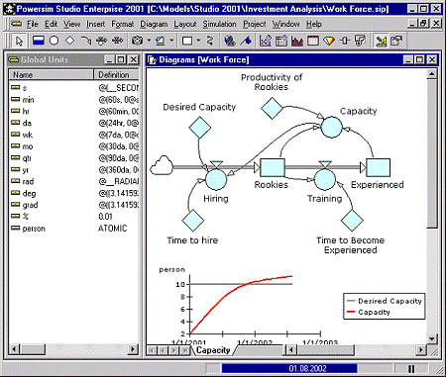This screenshot has width=446, height=377.
Task: Click the slider control toolbar icon
Action: [x=345, y=41]
